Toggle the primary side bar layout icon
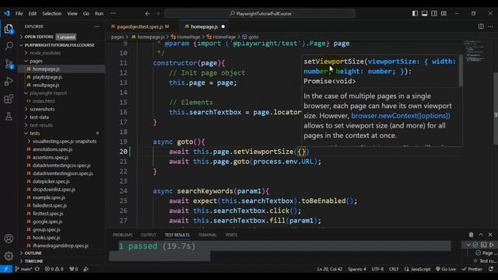The image size is (498, 280). click(x=415, y=13)
